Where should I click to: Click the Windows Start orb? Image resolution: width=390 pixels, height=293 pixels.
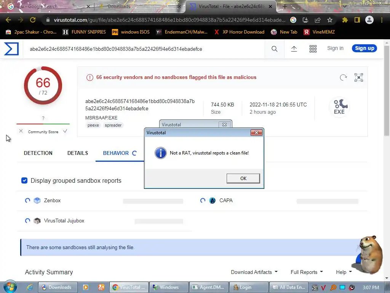point(10,287)
